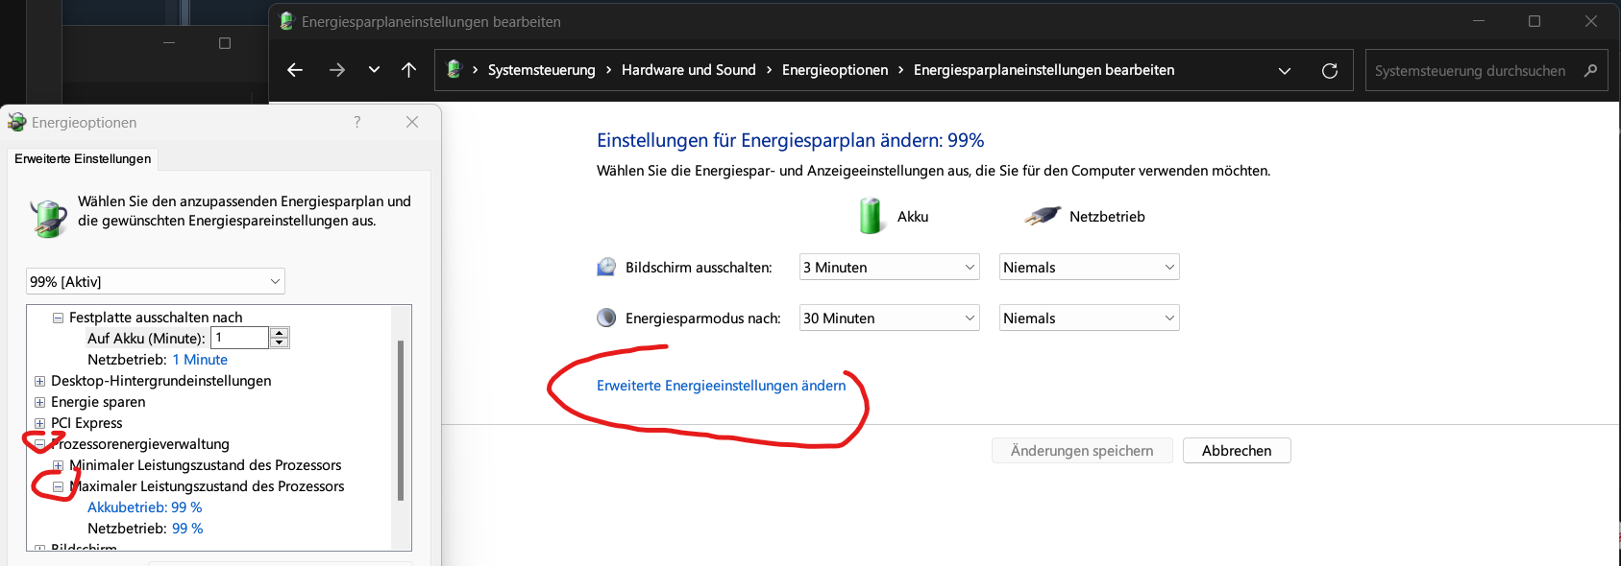Go back in the Control Panel window
Screen dimensions: 1621x566
tap(295, 70)
